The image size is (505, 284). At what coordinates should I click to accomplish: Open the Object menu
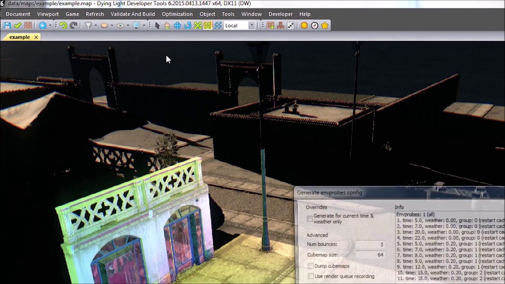pos(207,14)
